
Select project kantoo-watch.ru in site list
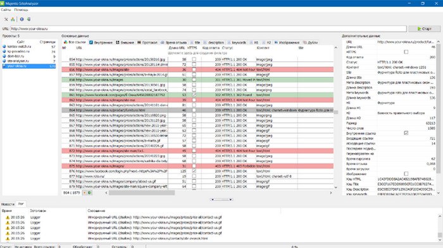tap(29, 47)
